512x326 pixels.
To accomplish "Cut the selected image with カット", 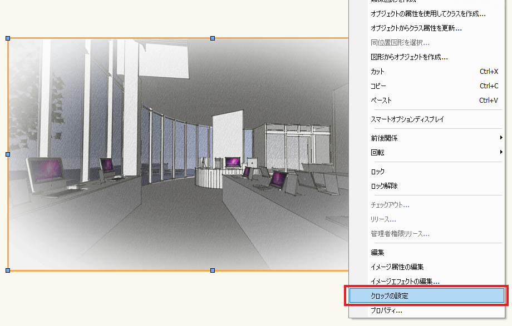I will point(378,71).
